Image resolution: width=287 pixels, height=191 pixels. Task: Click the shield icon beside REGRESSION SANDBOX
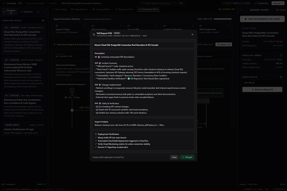[x=281, y=55]
